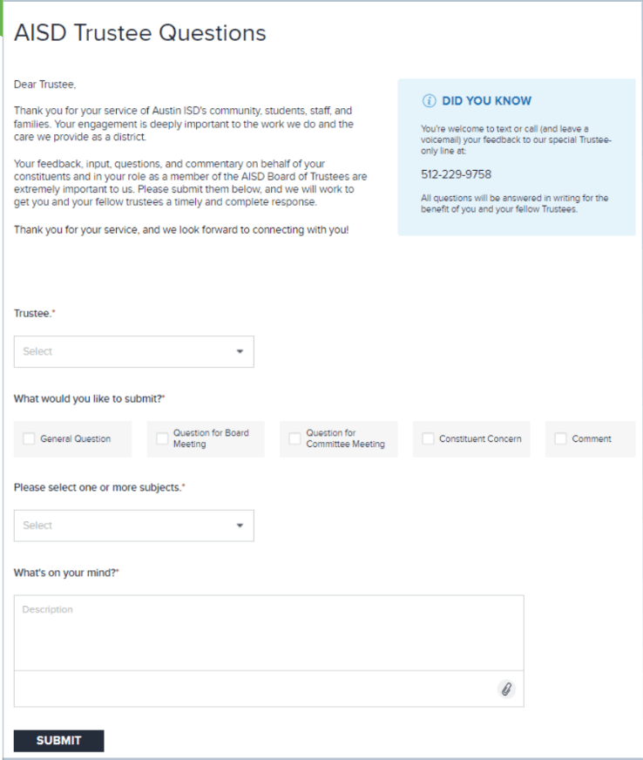The width and height of the screenshot is (643, 760).
Task: Click the info icon beside Did You Know
Action: [429, 101]
